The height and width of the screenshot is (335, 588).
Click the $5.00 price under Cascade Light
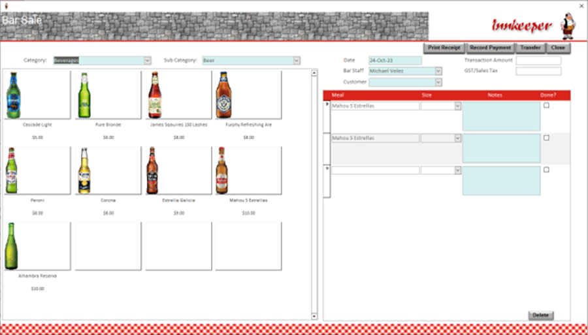[x=37, y=138]
